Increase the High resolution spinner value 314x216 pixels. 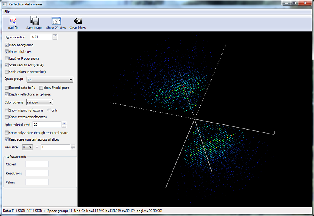click(x=55, y=35)
